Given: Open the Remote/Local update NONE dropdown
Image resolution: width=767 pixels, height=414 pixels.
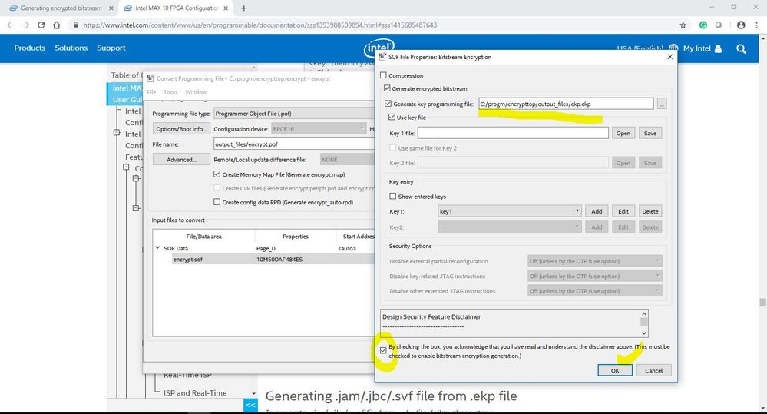Looking at the screenshot, I should tap(347, 160).
